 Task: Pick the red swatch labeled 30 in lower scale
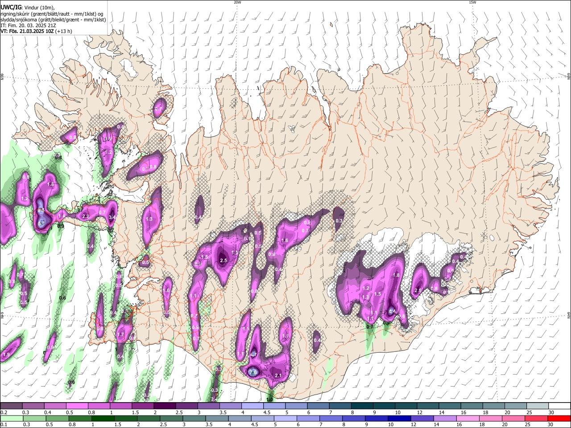559,418
